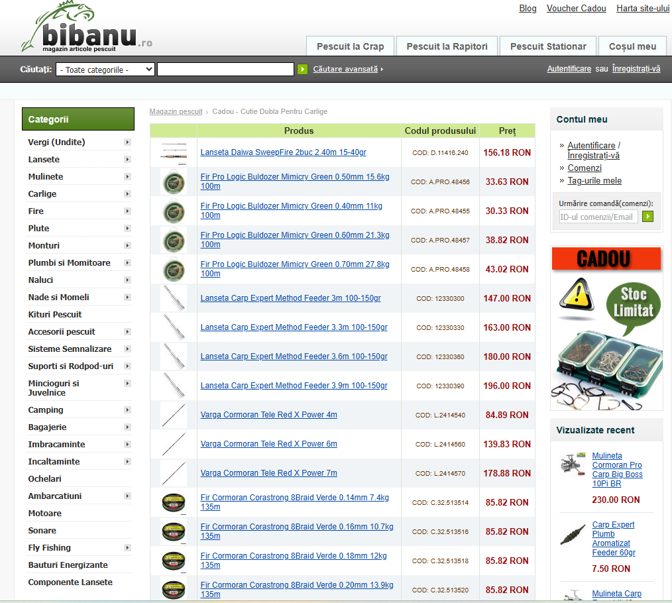Open thumbnail of Carp Expert Method Feeder 3m
672x603 pixels.
coord(174,298)
